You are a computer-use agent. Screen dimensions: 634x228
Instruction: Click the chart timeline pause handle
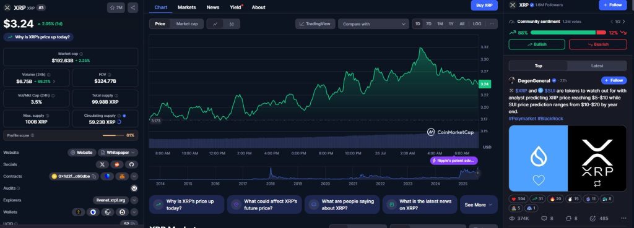(x=478, y=173)
